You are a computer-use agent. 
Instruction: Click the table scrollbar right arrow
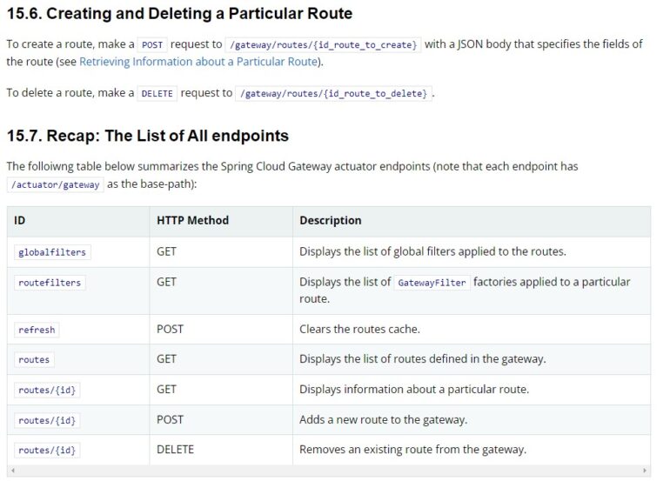click(645, 471)
